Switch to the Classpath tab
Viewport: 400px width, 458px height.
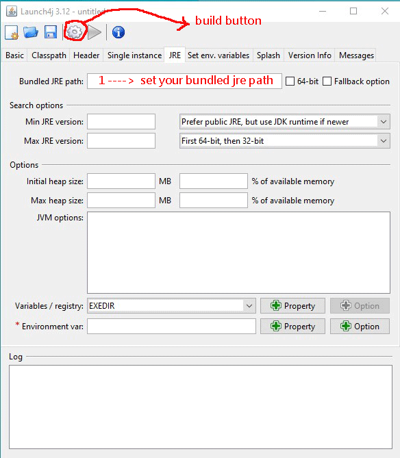[49, 55]
